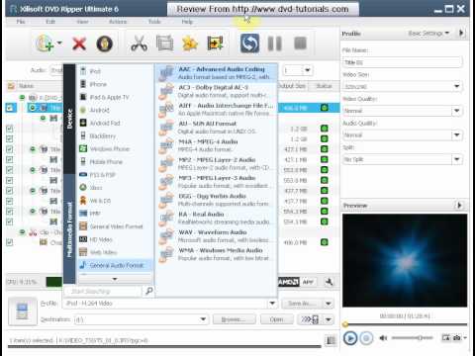This screenshot has width=475, height=356.
Task: Expand the Preview panel arrow
Action: click(459, 205)
